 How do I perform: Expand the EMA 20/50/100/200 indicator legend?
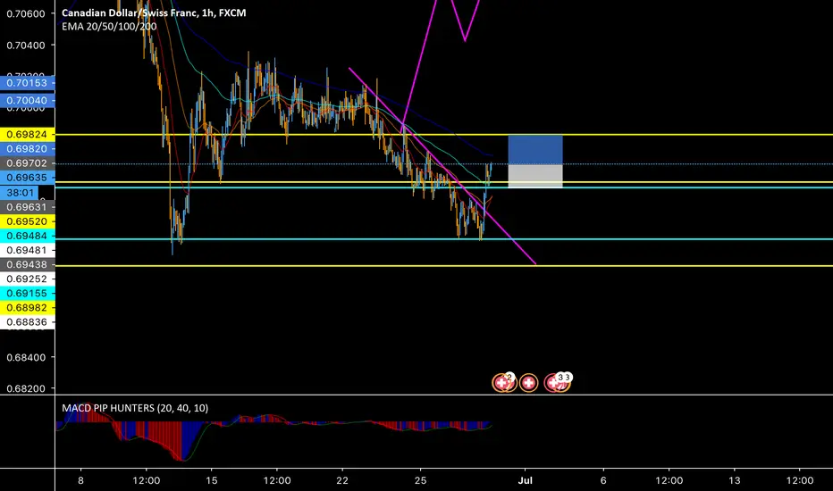(109, 27)
